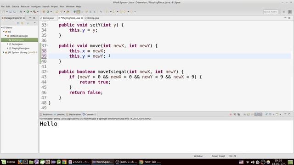Click the Open Perspective icon
Viewport: 294px width, 165px height.
tap(284, 11)
